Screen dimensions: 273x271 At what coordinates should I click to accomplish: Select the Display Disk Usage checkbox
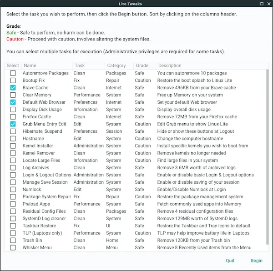pyautogui.click(x=13, y=110)
